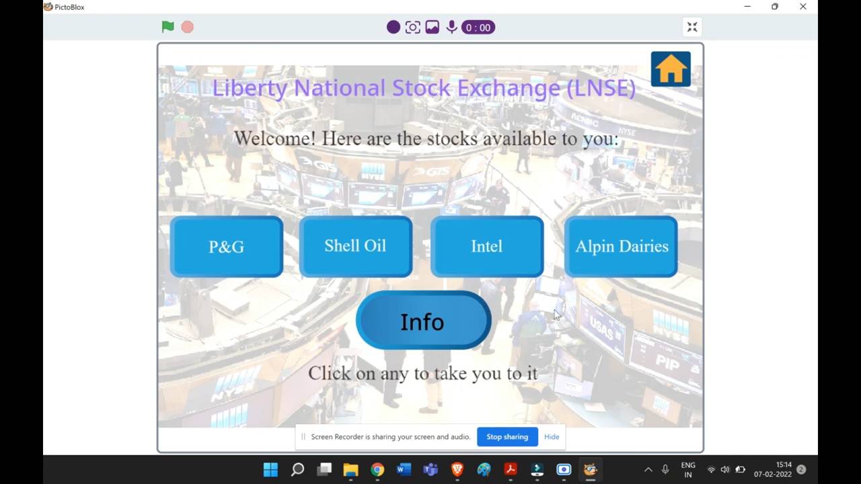Screen dimensions: 861x484
Task: Open the Intel stock
Action: (x=487, y=247)
